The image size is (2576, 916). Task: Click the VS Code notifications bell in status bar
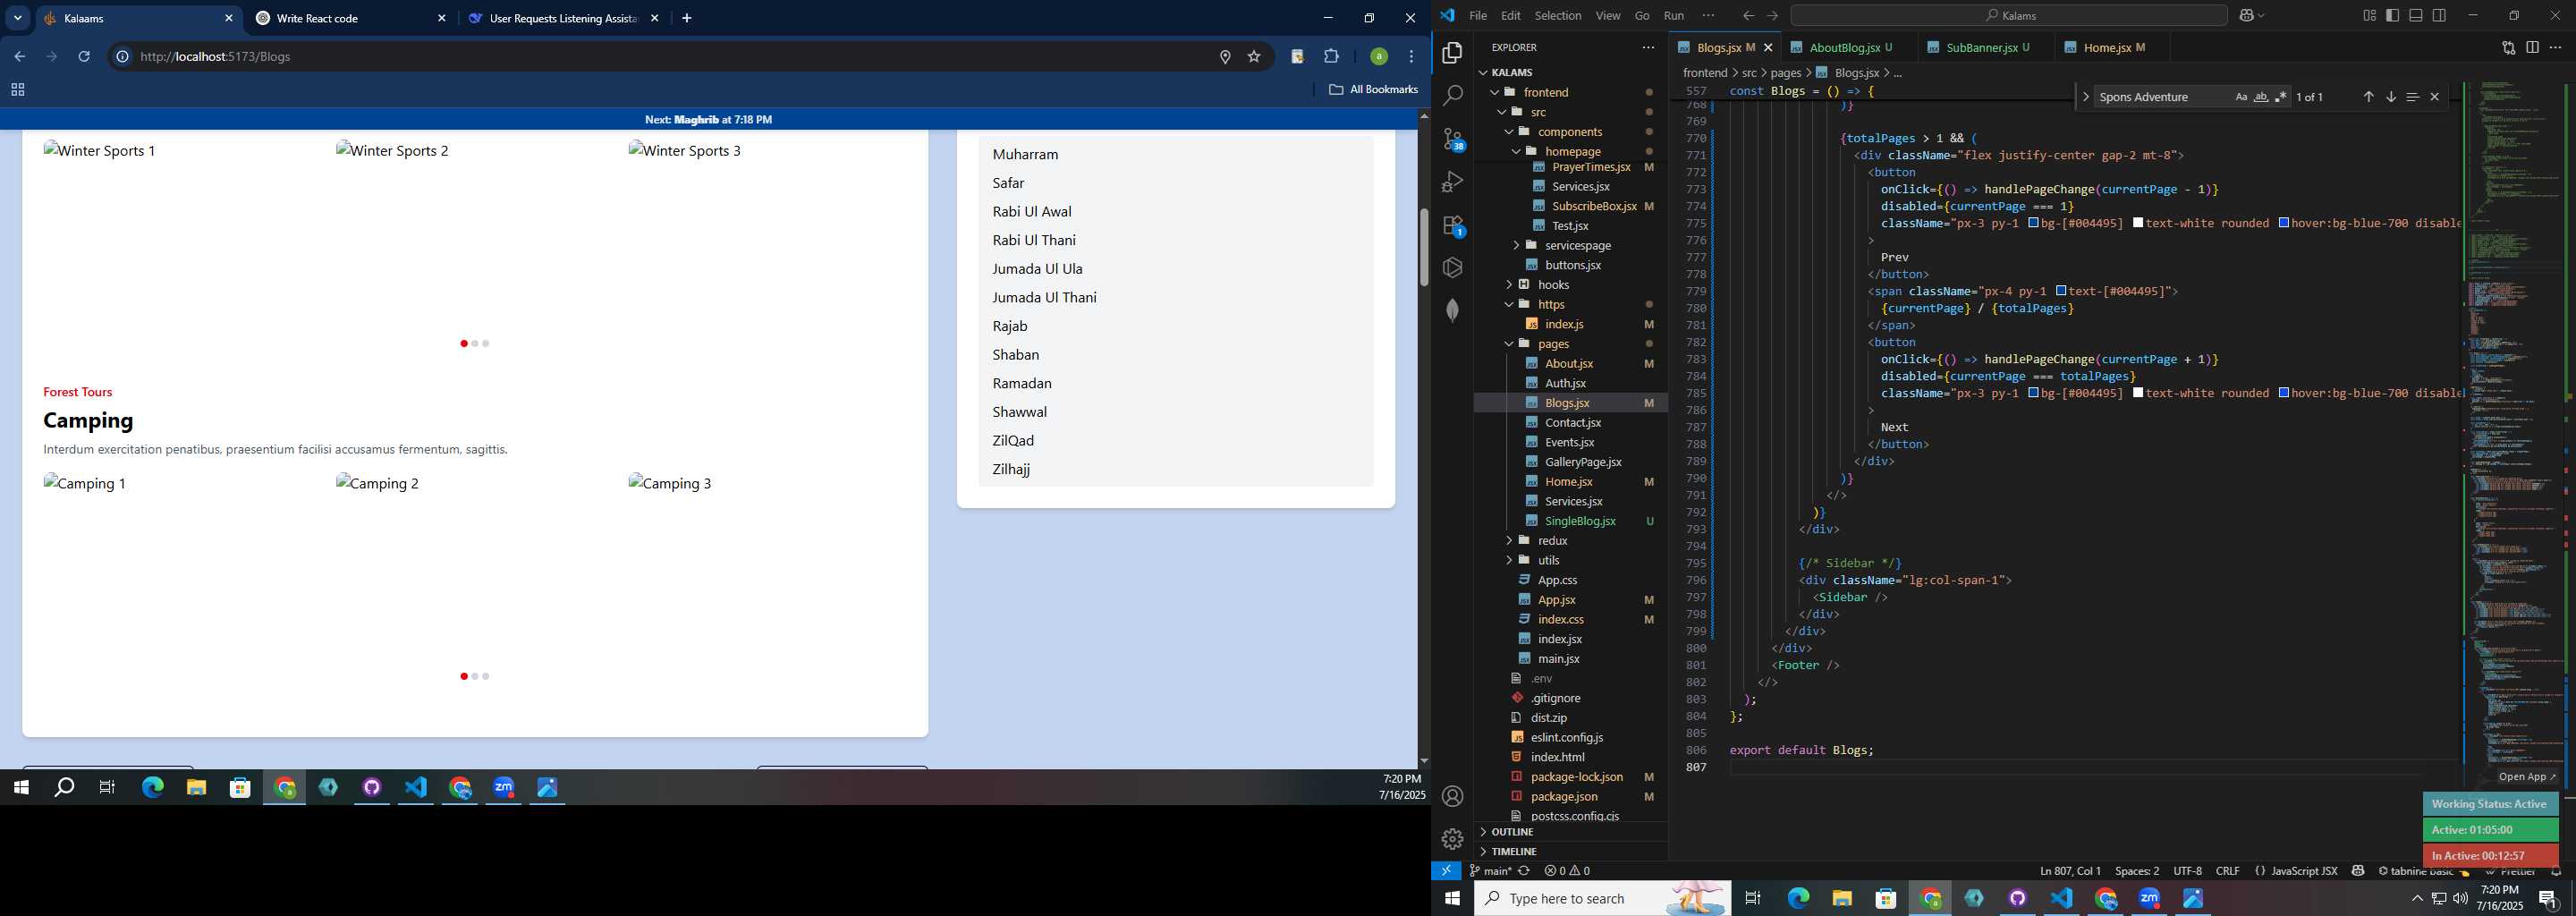[x=2556, y=871]
